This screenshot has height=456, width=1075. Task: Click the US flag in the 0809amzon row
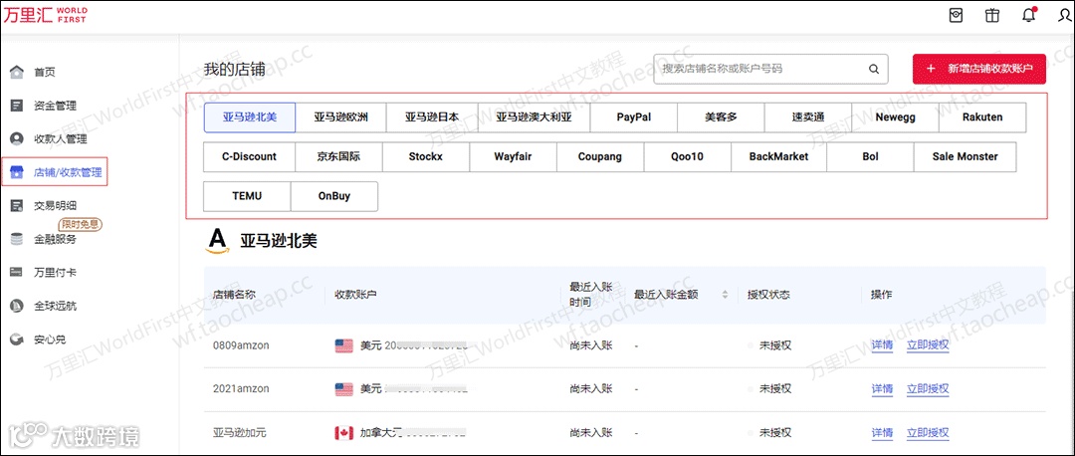click(343, 345)
